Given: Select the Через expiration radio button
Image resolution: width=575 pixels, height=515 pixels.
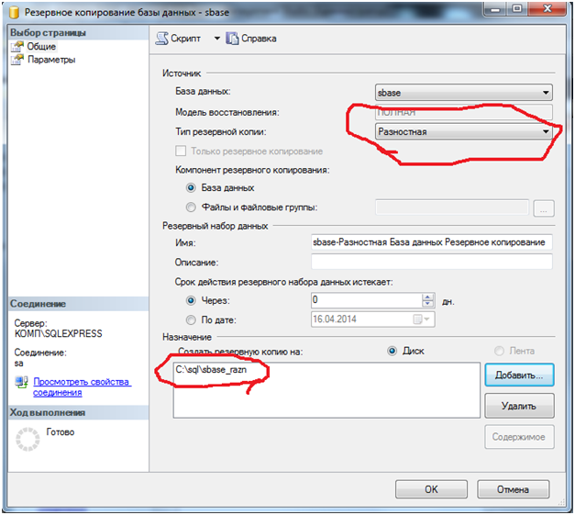Looking at the screenshot, I should [191, 300].
